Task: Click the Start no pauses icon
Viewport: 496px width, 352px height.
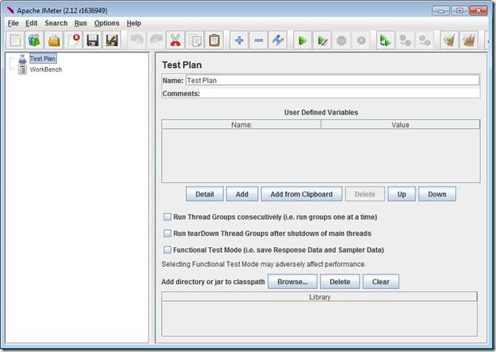Action: pyautogui.click(x=322, y=40)
